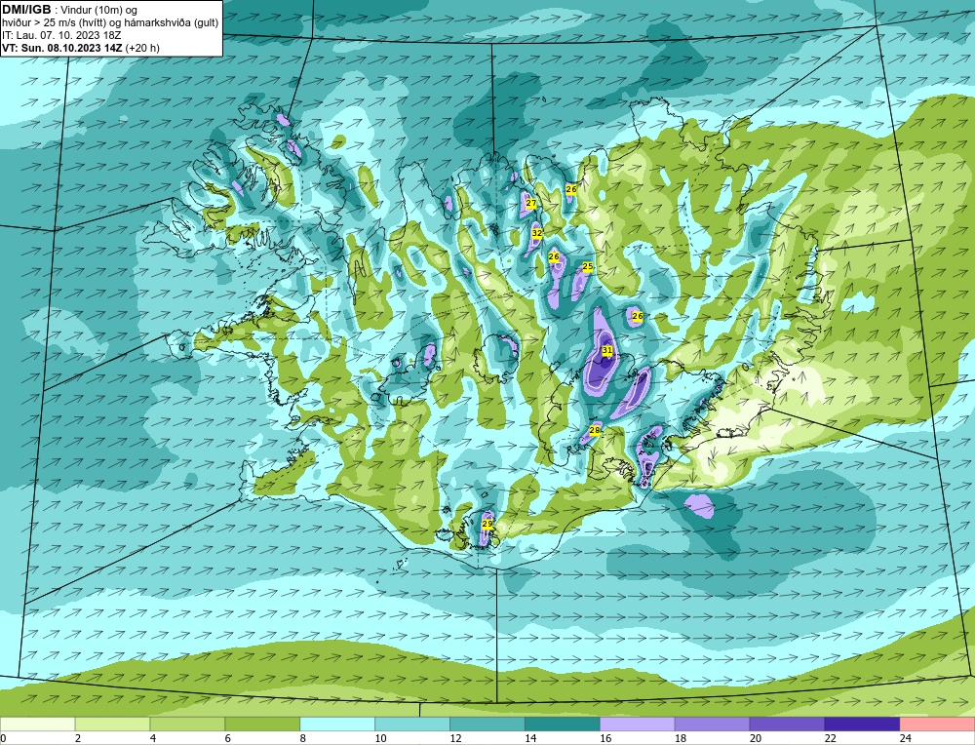Click the pale cyan swatch between 8 and 10
This screenshot has height=745, width=975.
(337, 725)
